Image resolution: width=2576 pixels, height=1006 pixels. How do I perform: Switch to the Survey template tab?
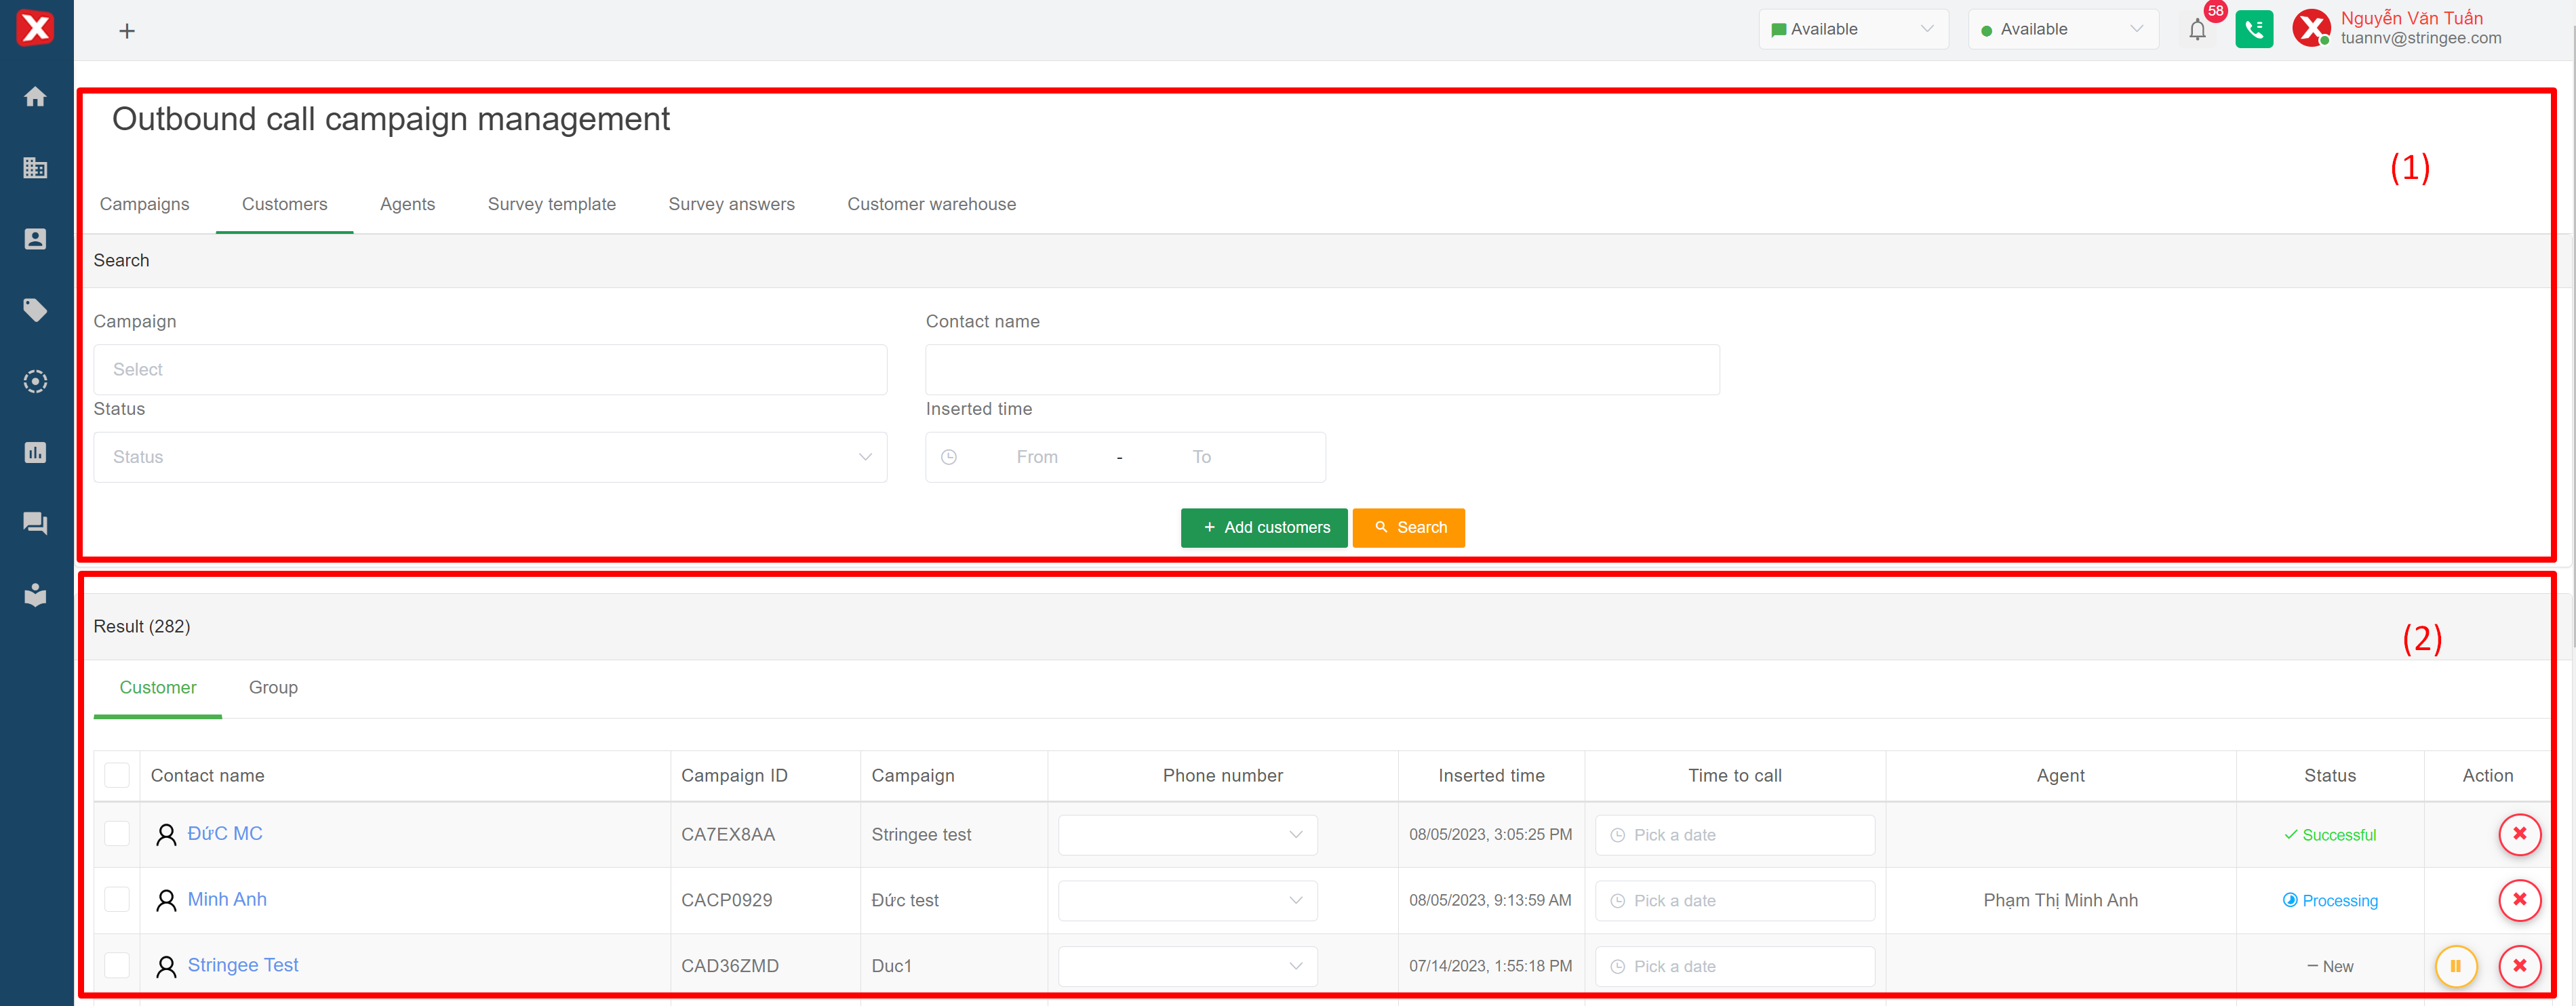(x=551, y=204)
